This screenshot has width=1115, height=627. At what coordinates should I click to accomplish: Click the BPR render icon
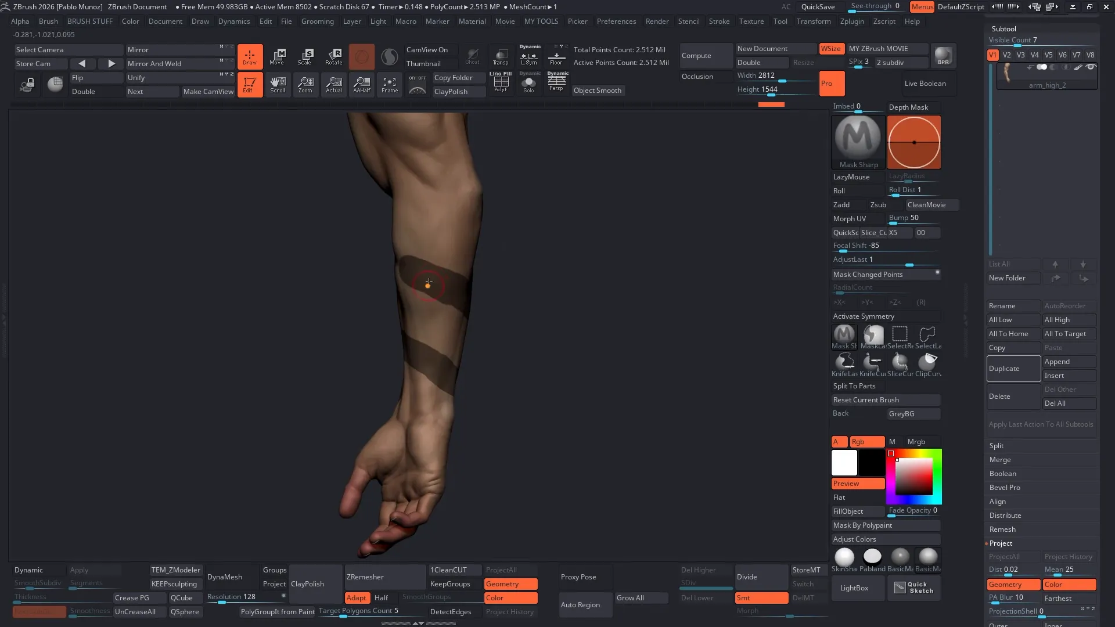tap(944, 56)
